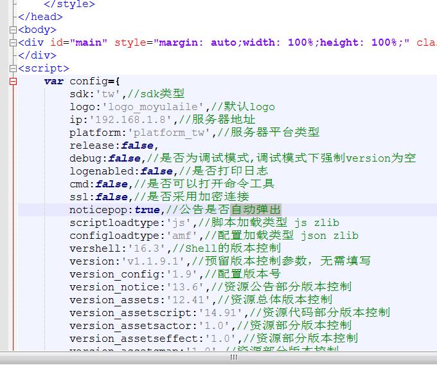Viewport: 437px width, 365px height.
Task: Click the body opening tag text
Action: pos(37,30)
